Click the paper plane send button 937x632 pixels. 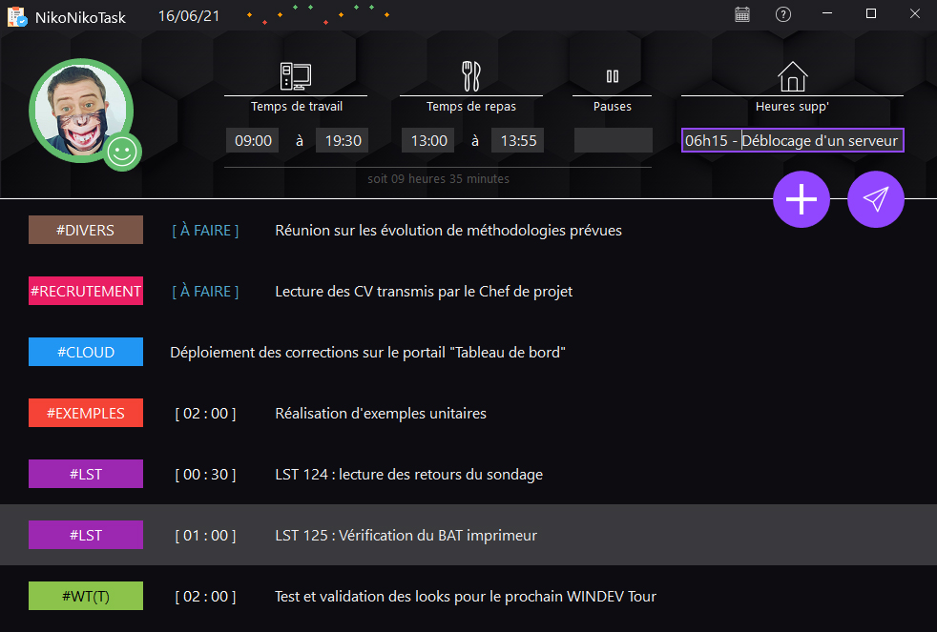click(875, 199)
